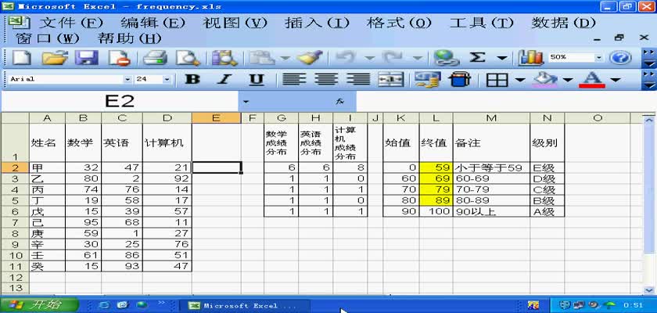The image size is (657, 313).
Task: Open the zoom 50% dropdown
Action: [599, 57]
